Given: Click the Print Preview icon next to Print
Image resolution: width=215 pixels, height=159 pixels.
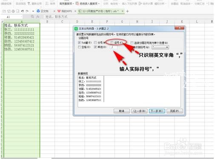Looking at the screenshot, I should pos(17,11).
